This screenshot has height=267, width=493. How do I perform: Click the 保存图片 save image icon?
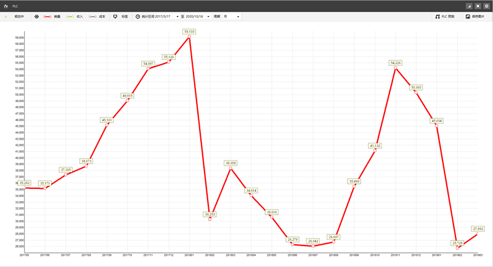468,17
